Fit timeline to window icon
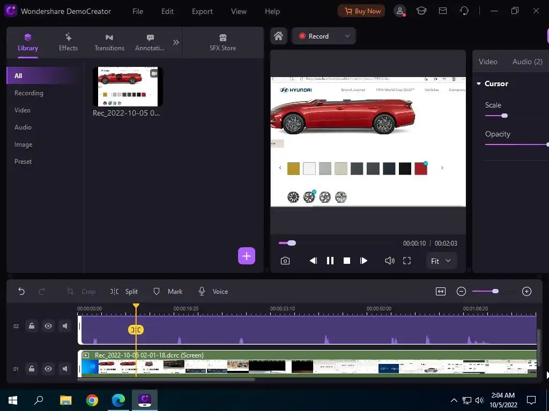This screenshot has width=549, height=411. coord(441,291)
